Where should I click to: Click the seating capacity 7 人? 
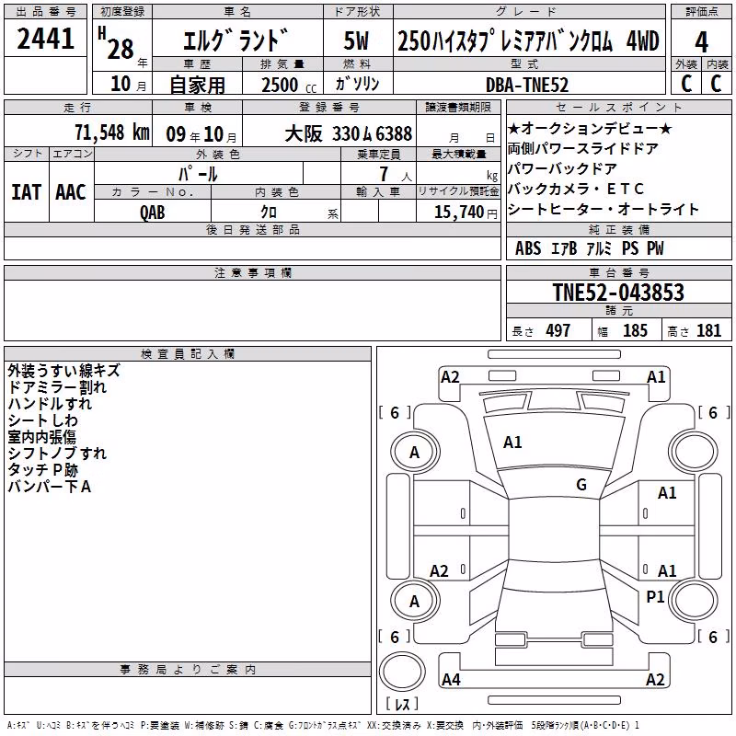click(396, 175)
